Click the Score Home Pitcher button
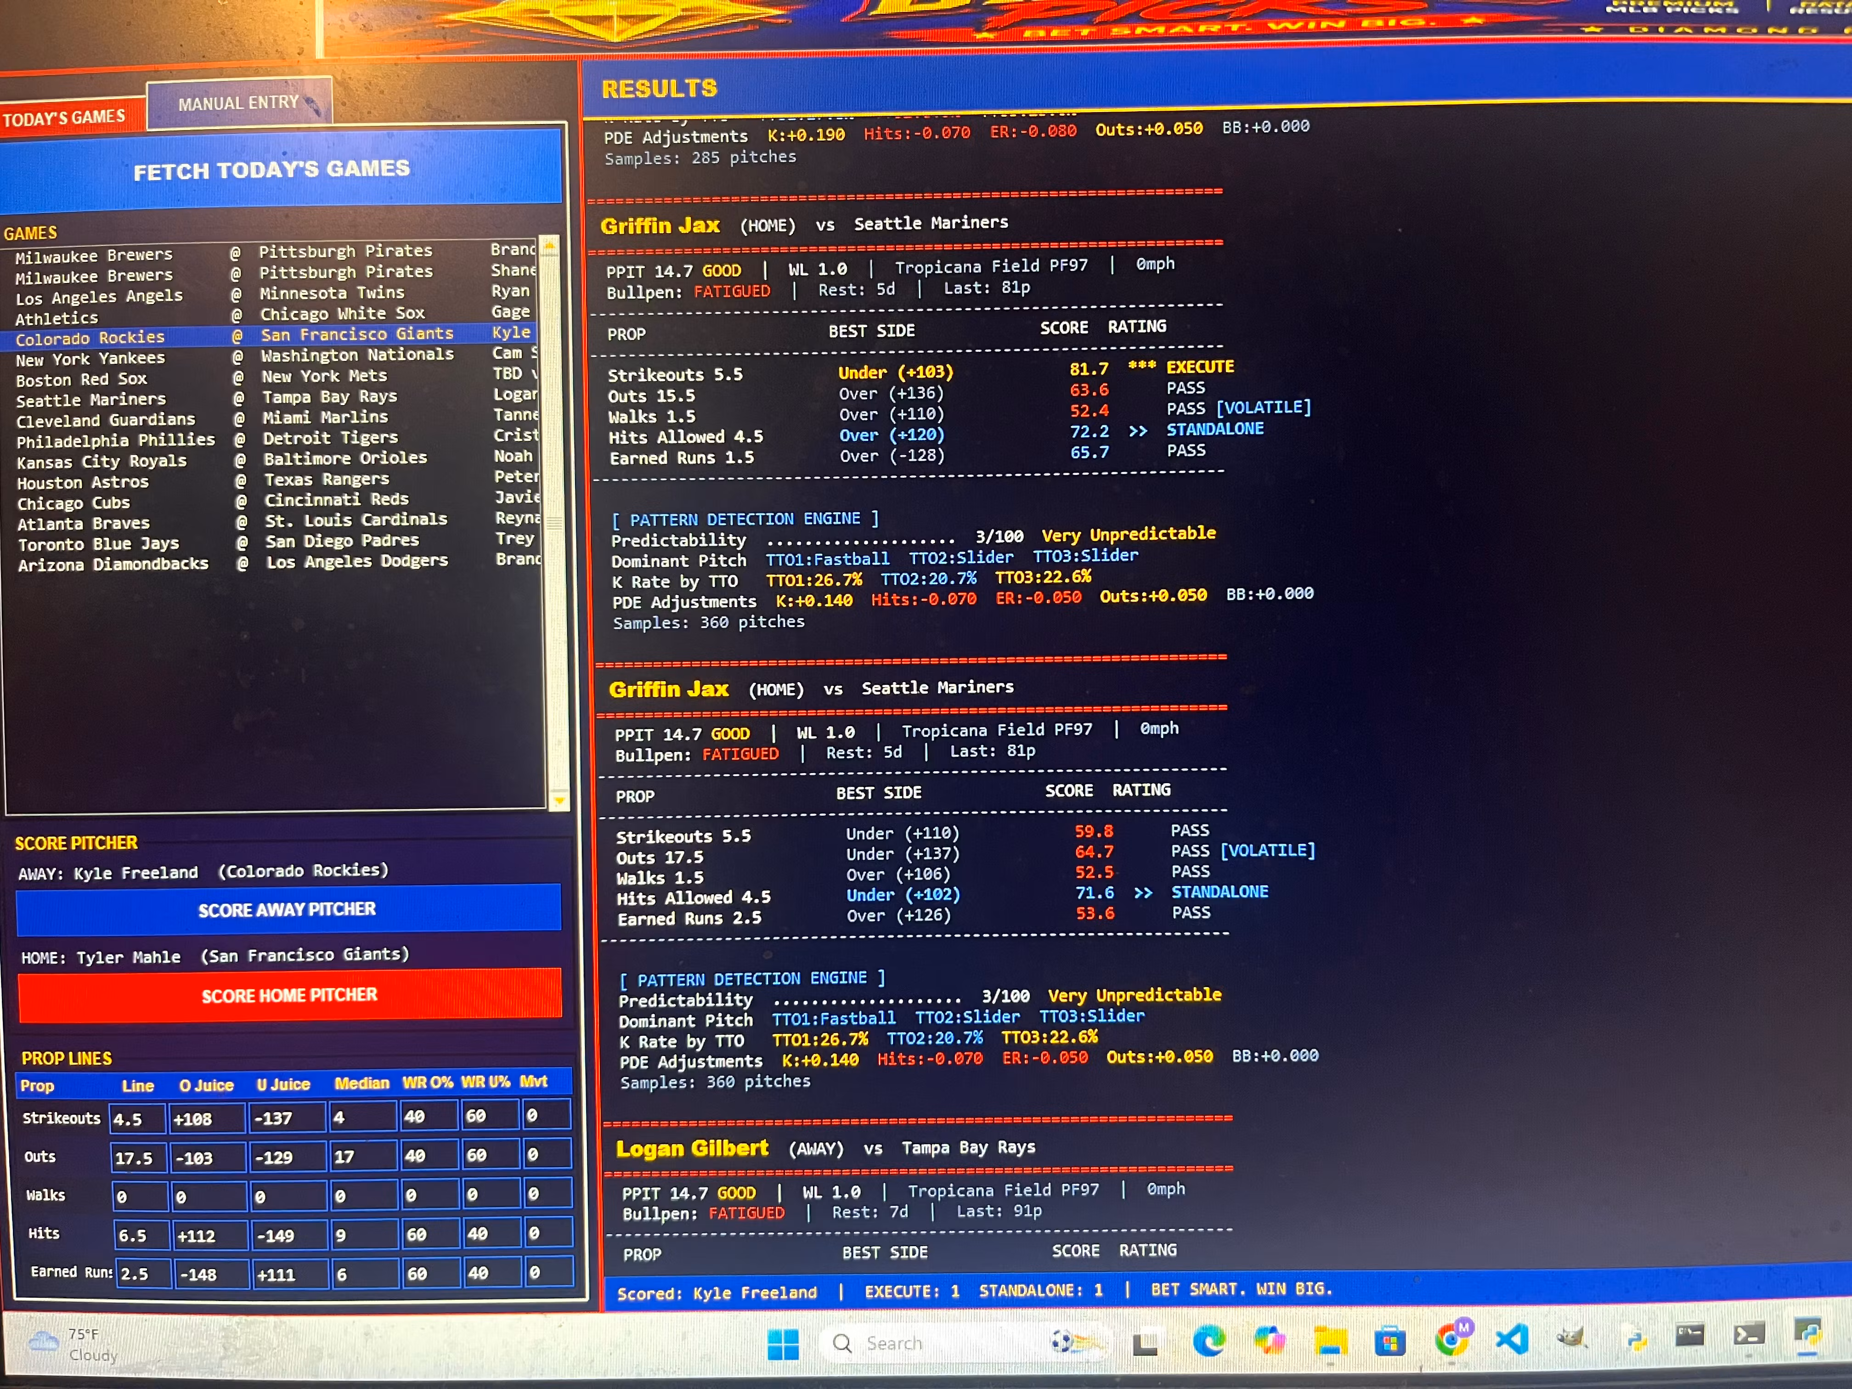Image resolution: width=1852 pixels, height=1389 pixels. point(290,995)
